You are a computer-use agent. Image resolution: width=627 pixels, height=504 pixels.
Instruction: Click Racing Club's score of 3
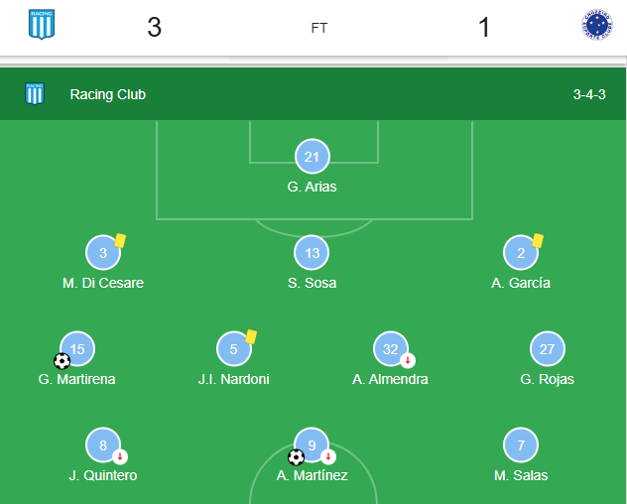[x=155, y=27]
